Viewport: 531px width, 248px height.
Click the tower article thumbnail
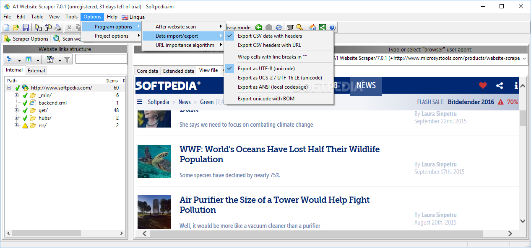[x=154, y=212]
